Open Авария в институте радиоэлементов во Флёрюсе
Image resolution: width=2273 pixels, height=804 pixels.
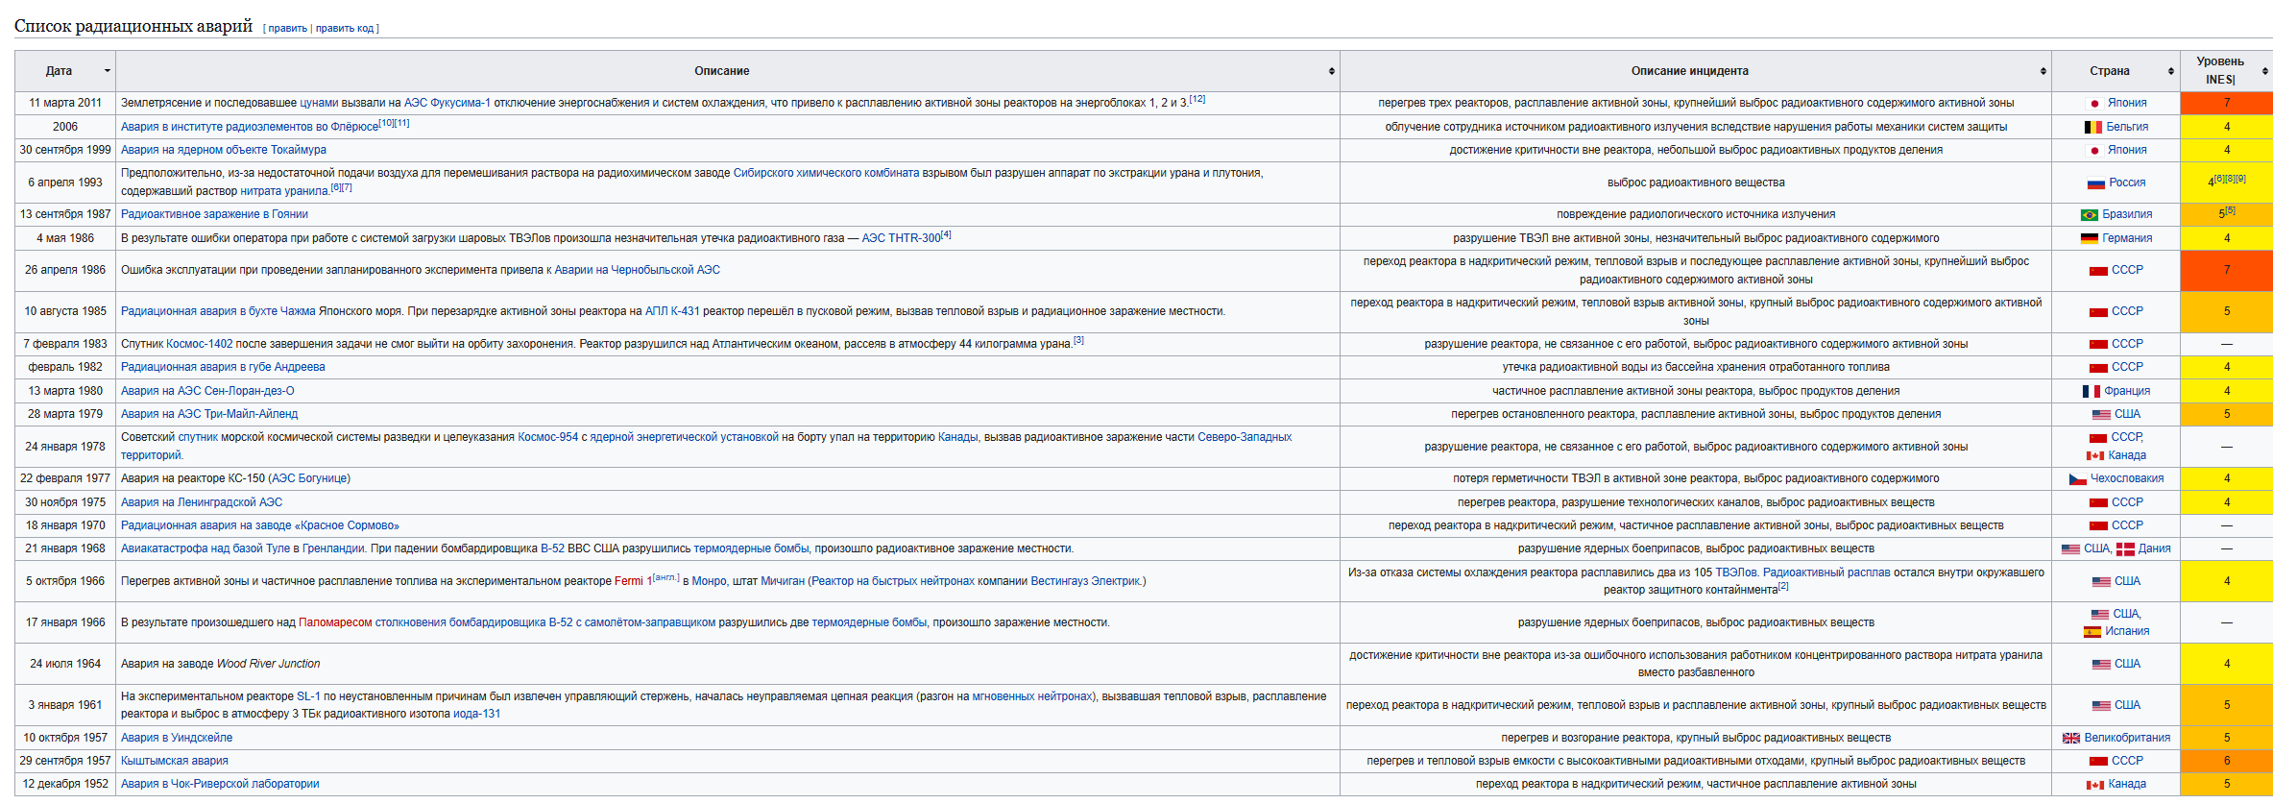pos(250,127)
